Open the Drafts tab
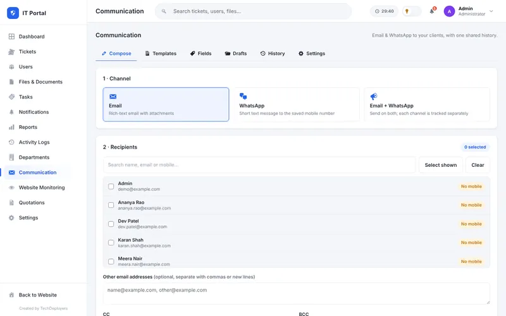 pos(236,54)
